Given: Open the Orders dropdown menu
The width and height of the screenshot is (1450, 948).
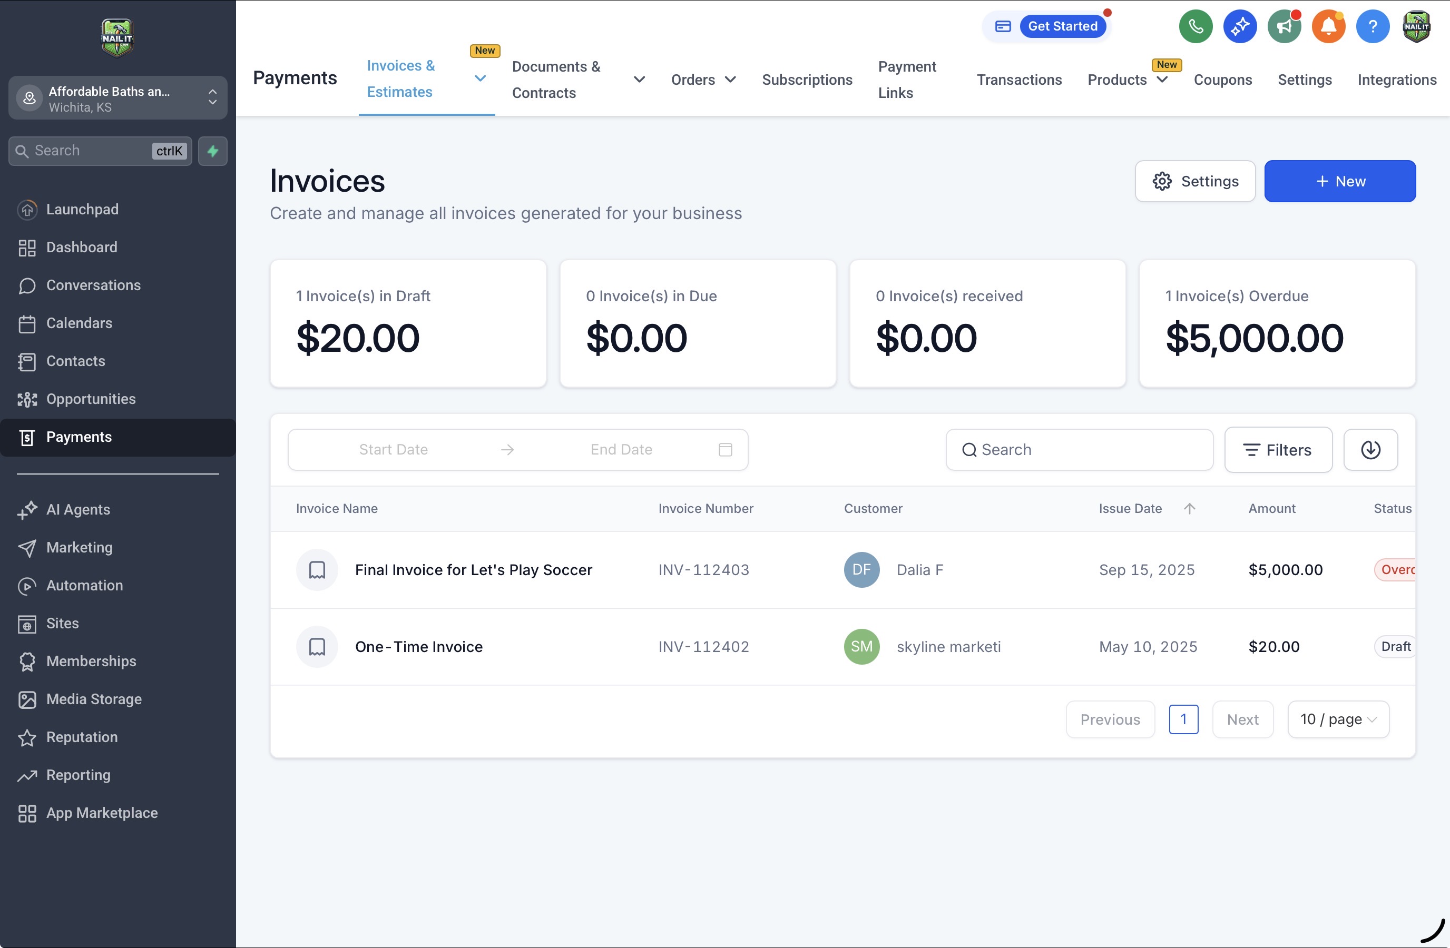Looking at the screenshot, I should click(x=732, y=79).
